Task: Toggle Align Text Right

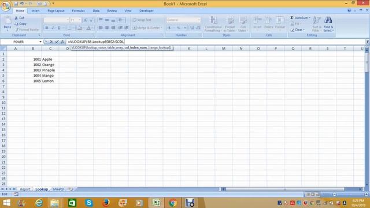Action: (x=113, y=28)
